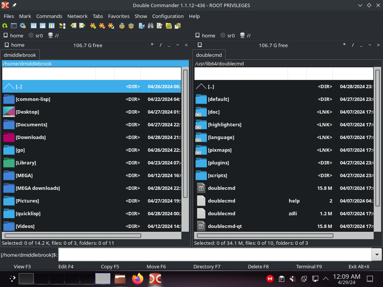Open the Favorites menu

coord(119,16)
